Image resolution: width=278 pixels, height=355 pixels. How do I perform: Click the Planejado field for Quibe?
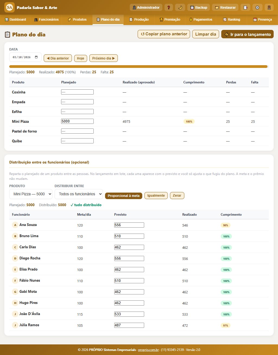point(77,141)
